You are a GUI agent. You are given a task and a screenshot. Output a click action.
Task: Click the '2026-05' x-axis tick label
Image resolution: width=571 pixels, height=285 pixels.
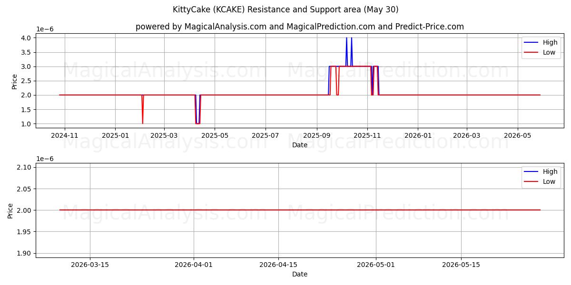pyautogui.click(x=518, y=135)
